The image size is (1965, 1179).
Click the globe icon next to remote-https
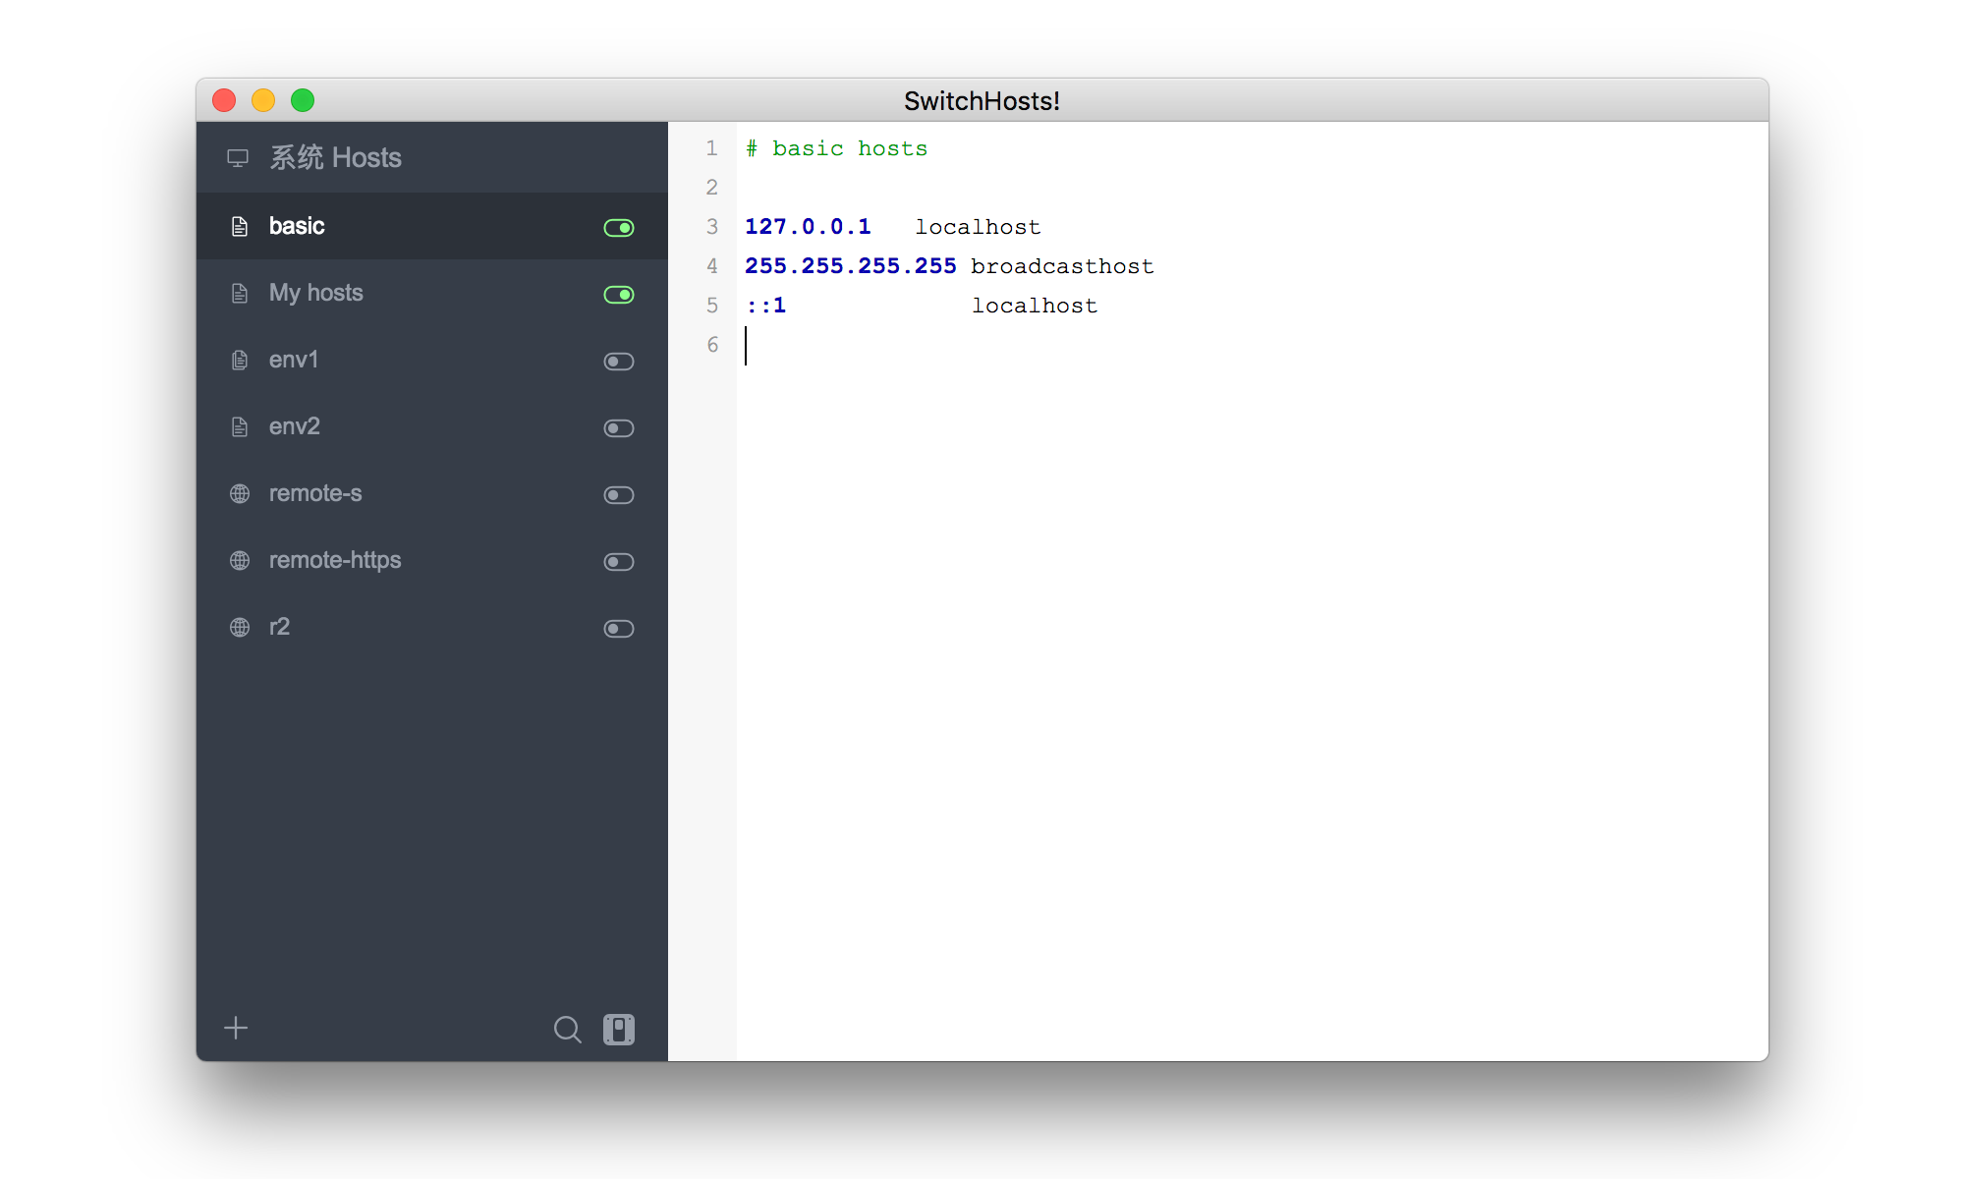240,561
